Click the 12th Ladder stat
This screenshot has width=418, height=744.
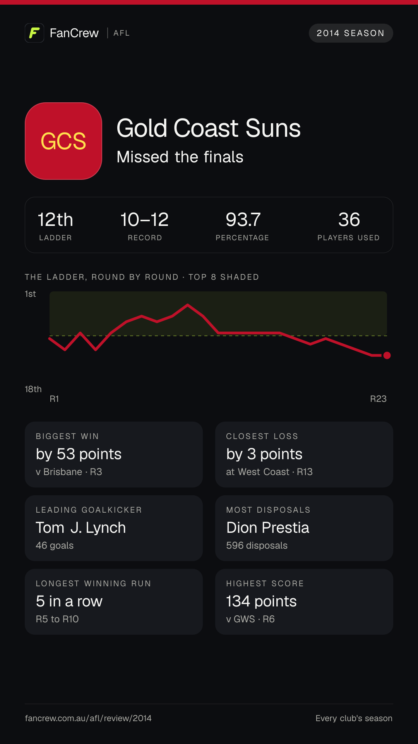tap(55, 226)
